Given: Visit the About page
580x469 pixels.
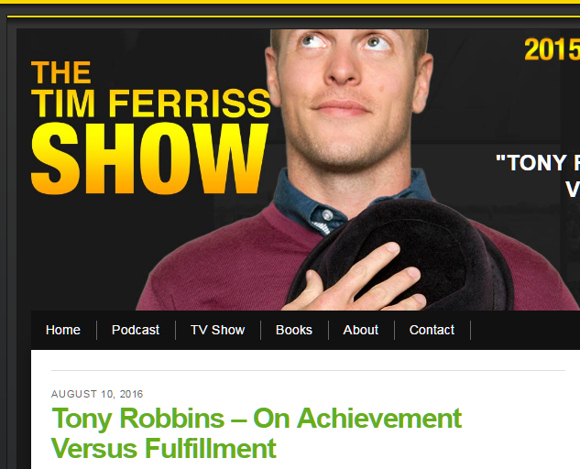Looking at the screenshot, I should pyautogui.click(x=361, y=330).
